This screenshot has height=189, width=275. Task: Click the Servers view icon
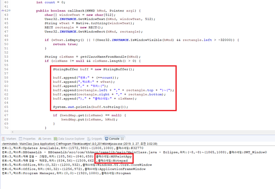pyautogui.click(x=41, y=139)
